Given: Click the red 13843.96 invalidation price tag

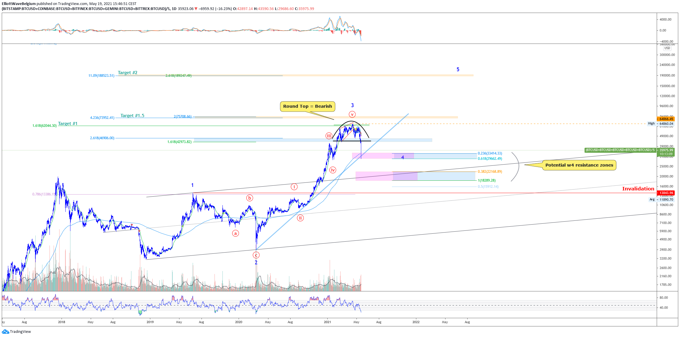Looking at the screenshot, I should point(666,193).
